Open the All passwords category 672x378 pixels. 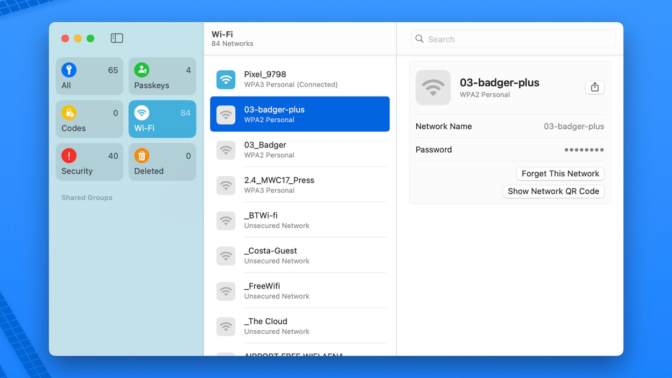(x=90, y=77)
